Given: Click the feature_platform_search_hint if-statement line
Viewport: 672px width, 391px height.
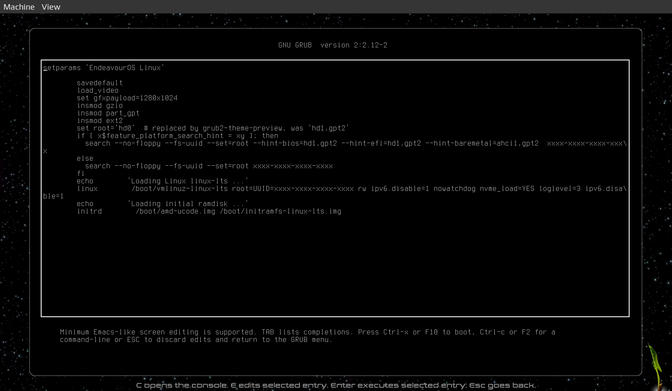Looking at the screenshot, I should 177,136.
